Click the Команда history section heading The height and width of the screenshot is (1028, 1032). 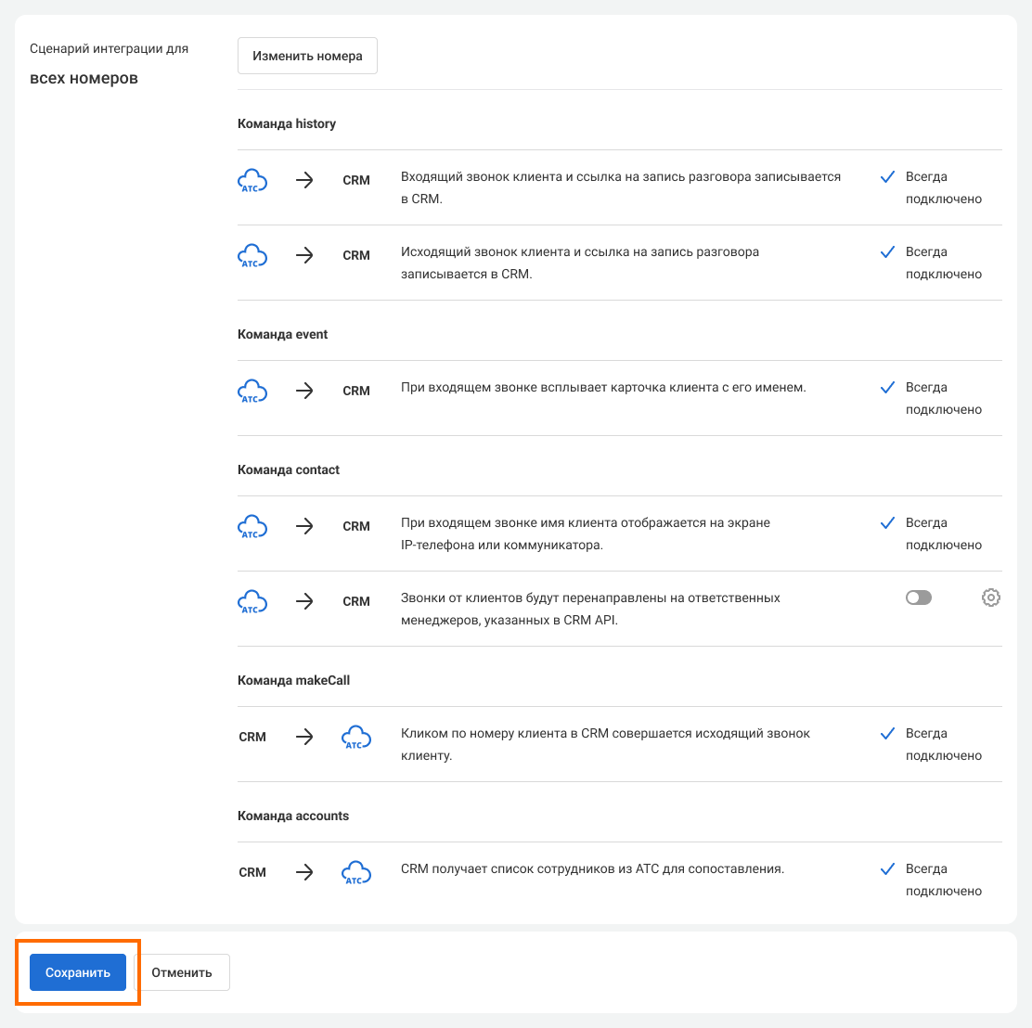[x=287, y=123]
